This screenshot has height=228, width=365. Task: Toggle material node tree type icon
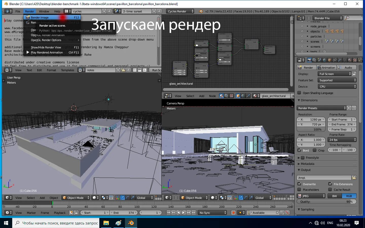(x=222, y=96)
